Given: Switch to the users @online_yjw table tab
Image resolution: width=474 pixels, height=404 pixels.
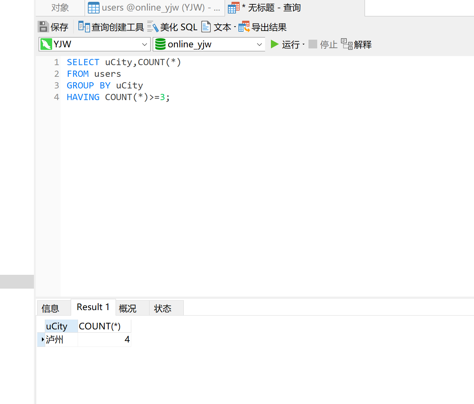Looking at the screenshot, I should 155,8.
